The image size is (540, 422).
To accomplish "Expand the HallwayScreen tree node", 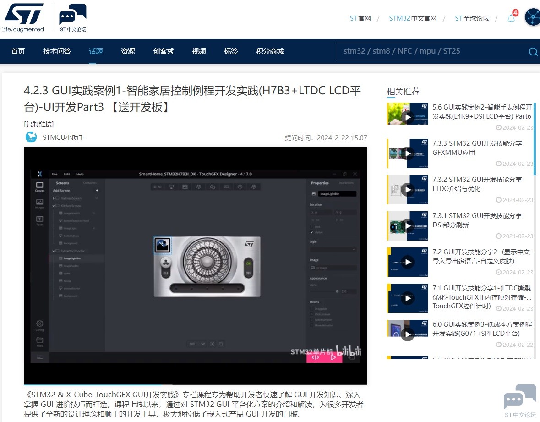I will (x=54, y=198).
